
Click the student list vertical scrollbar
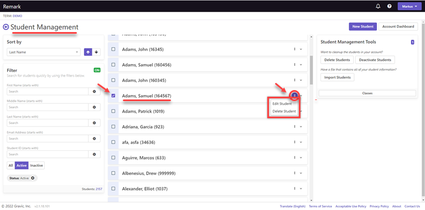[311, 70]
